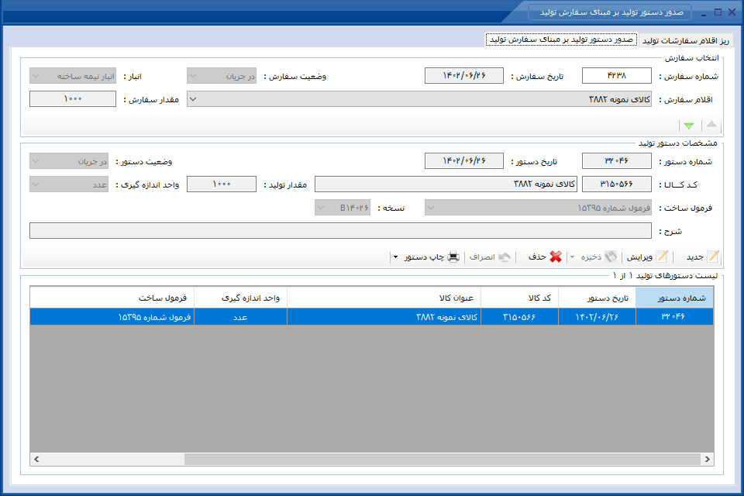Click the printer icon for چاپ دستور

(x=453, y=257)
